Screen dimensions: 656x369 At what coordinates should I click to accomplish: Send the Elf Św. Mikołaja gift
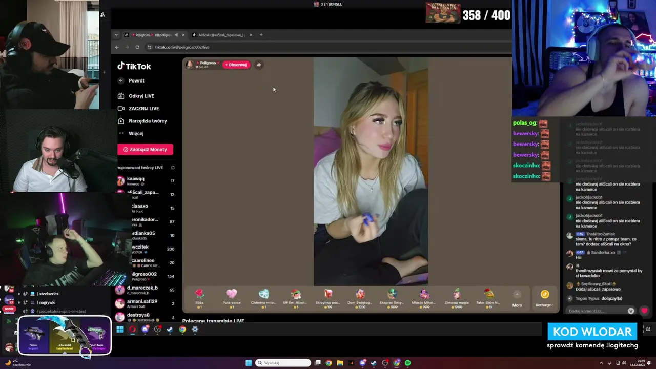(296, 298)
